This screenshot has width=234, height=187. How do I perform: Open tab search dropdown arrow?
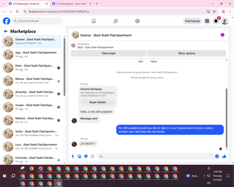4,4
